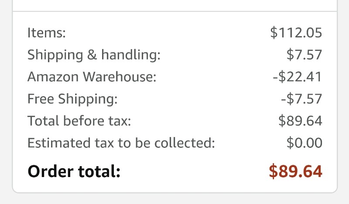Screen dimensions: 349x204
Task: Click Estimated tax to be collected label
Action: pyautogui.click(x=121, y=143)
